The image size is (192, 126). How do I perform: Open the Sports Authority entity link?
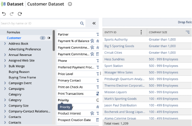(x=115, y=40)
